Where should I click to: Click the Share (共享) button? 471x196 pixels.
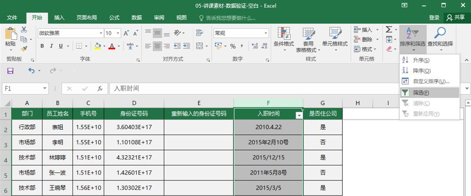coord(456,18)
